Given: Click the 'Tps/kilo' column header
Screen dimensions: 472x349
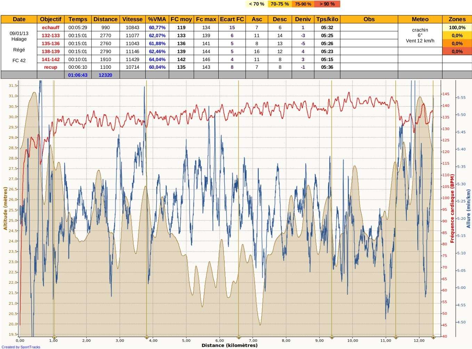Looking at the screenshot, I should (327, 19).
